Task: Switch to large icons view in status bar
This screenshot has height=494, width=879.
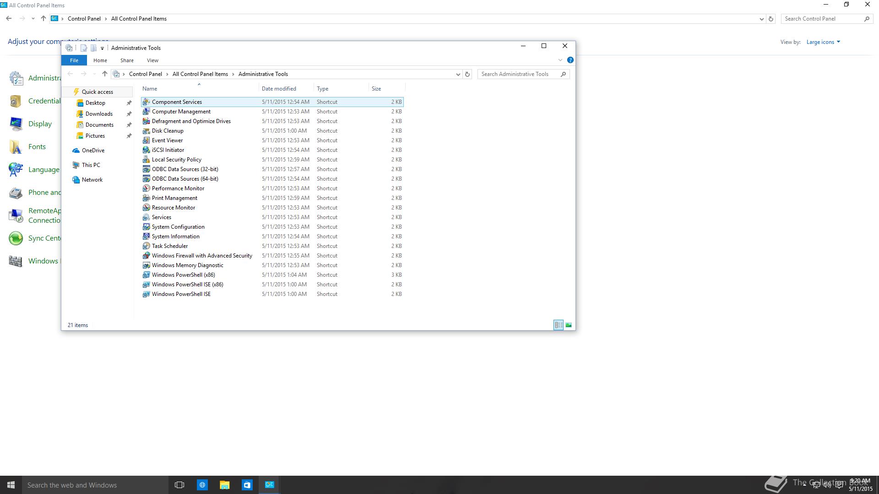Action: pos(569,325)
